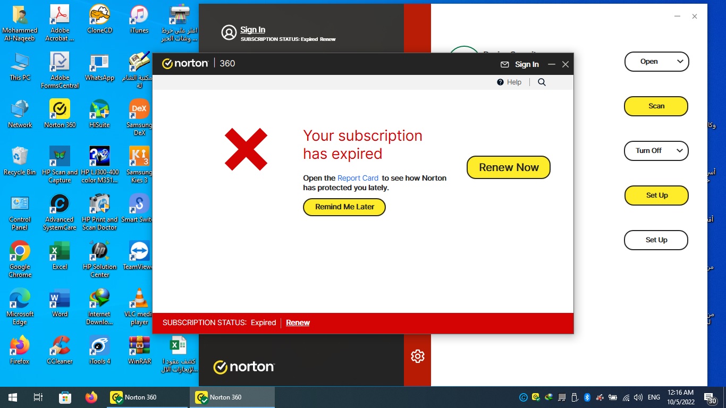726x408 pixels.
Task: Open the Recycle Bin
Action: click(20, 160)
